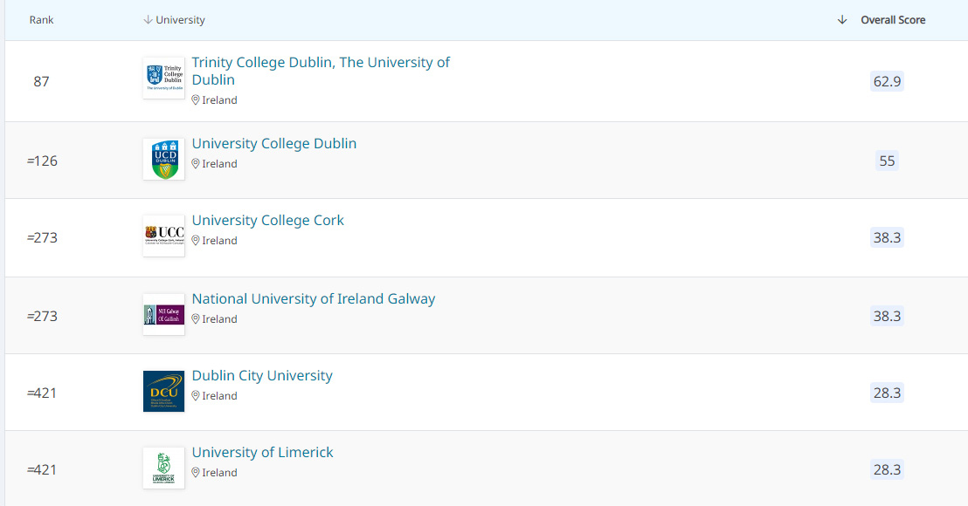Open the University of Limerick link
The image size is (968, 506).
point(263,452)
